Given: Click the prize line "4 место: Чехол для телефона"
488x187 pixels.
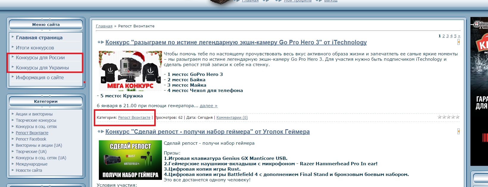Looking at the screenshot, I should coord(205,91).
